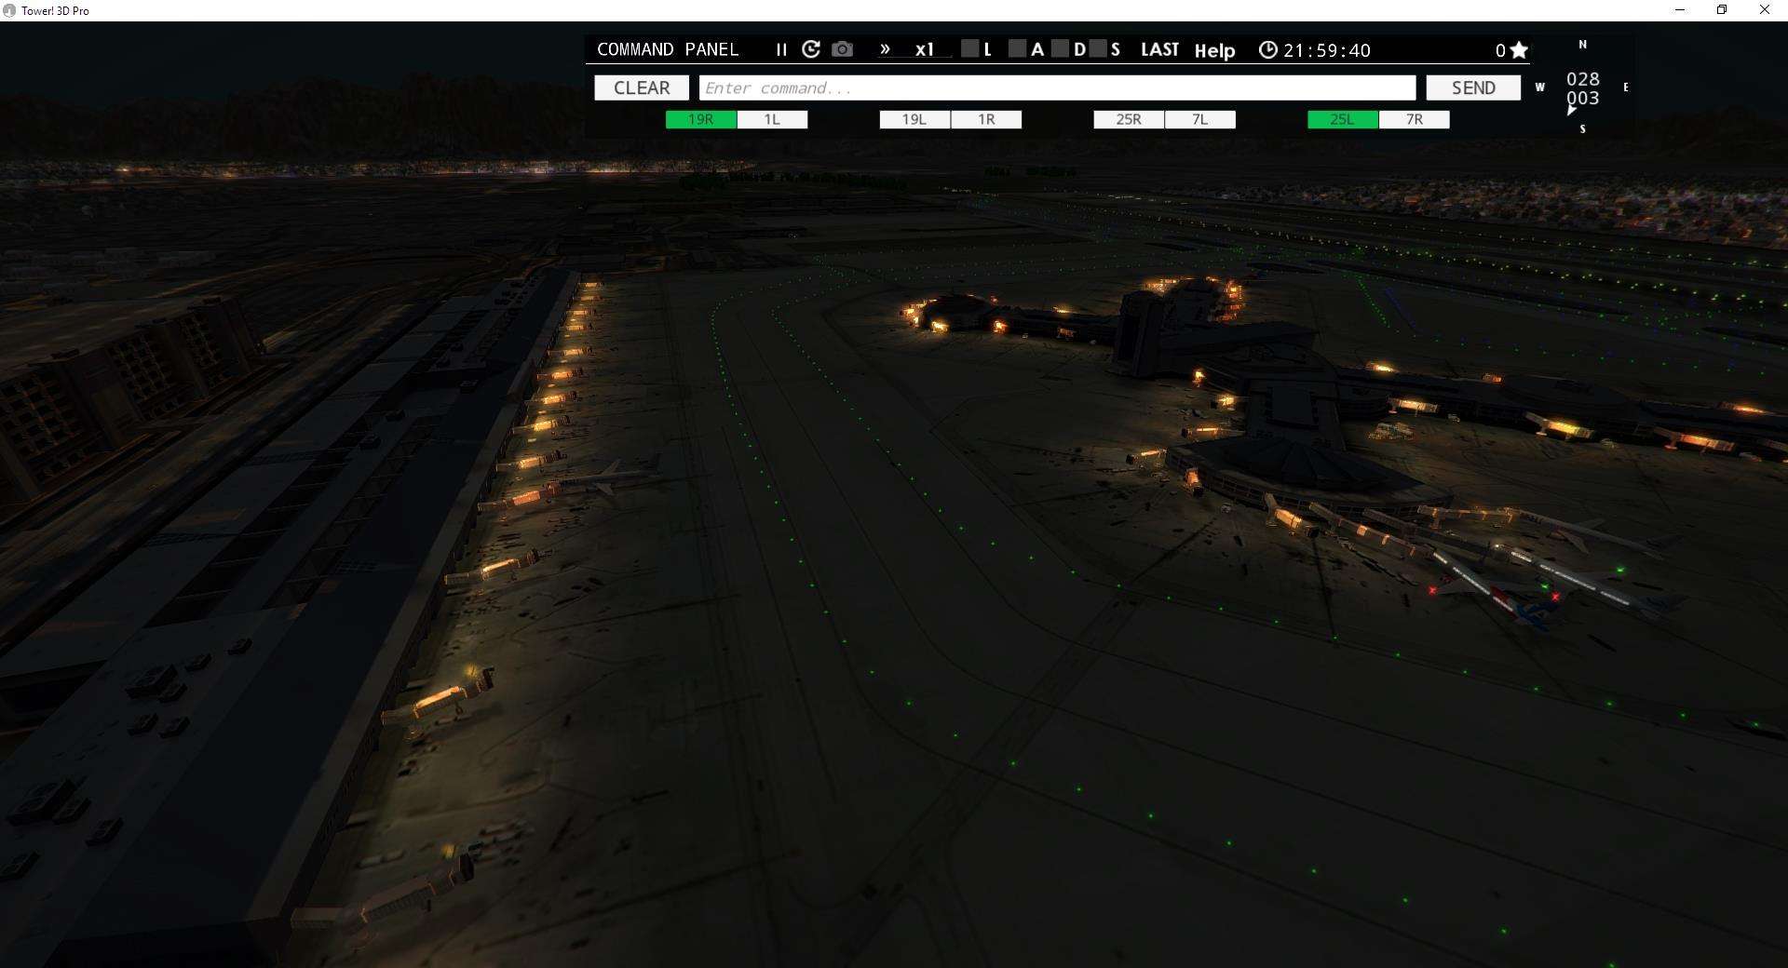Click the fast-forward chevrons icon
Screen dimensions: 1788x968
884,49
